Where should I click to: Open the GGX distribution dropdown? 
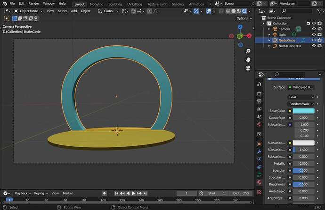click(x=301, y=97)
